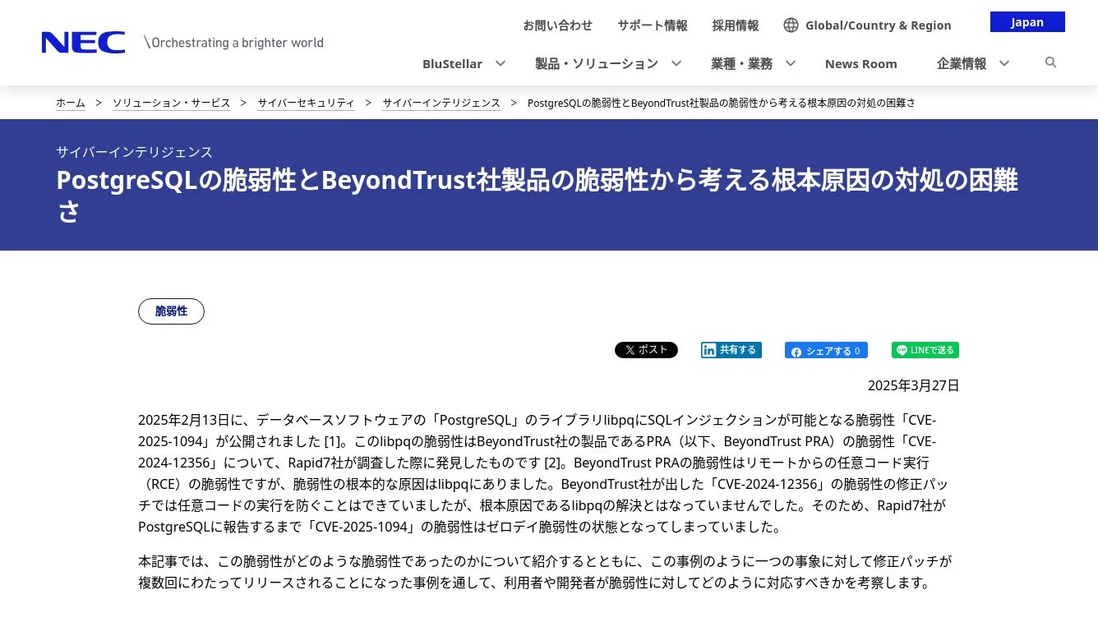Select Global/Country & Region link
The image size is (1098, 631).
[879, 25]
